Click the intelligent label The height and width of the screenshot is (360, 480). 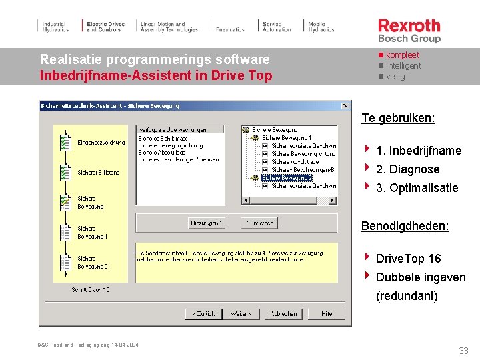click(403, 66)
